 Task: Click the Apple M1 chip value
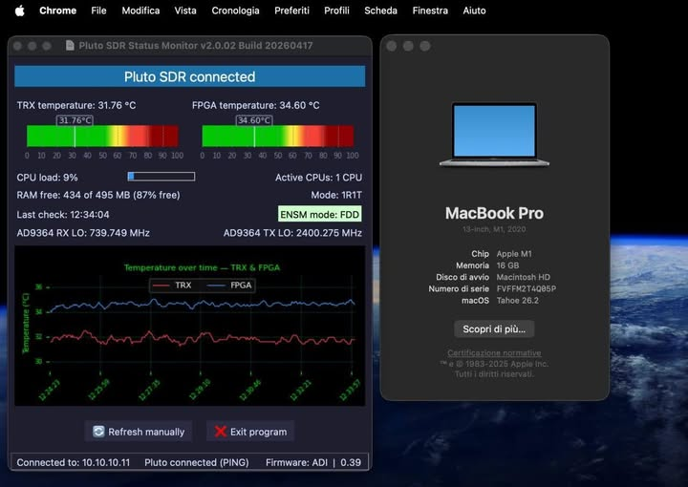coord(514,254)
